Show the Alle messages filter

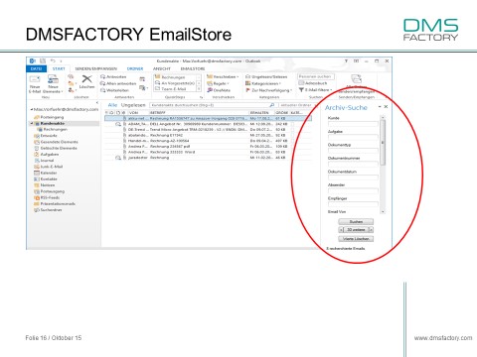tap(112, 105)
